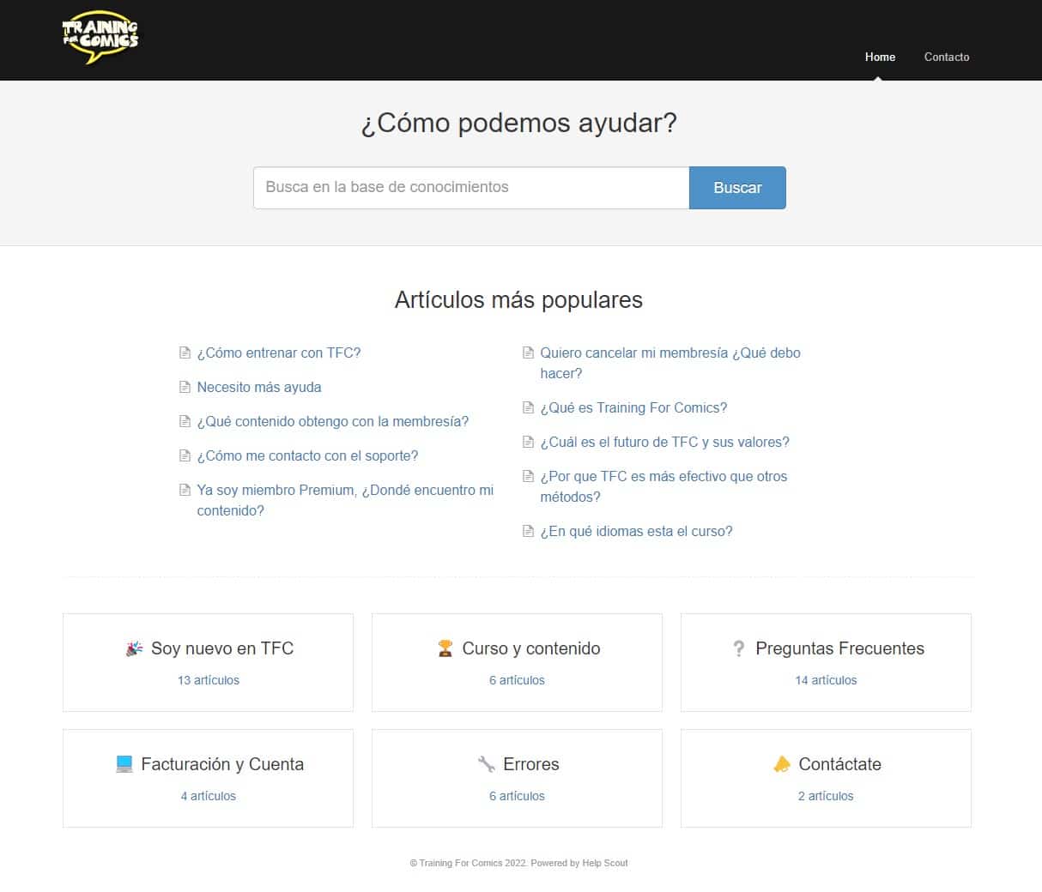Viewport: 1042px width, 892px height.
Task: Open ¿Por que TFC es más efectivo article
Action: pos(663,486)
